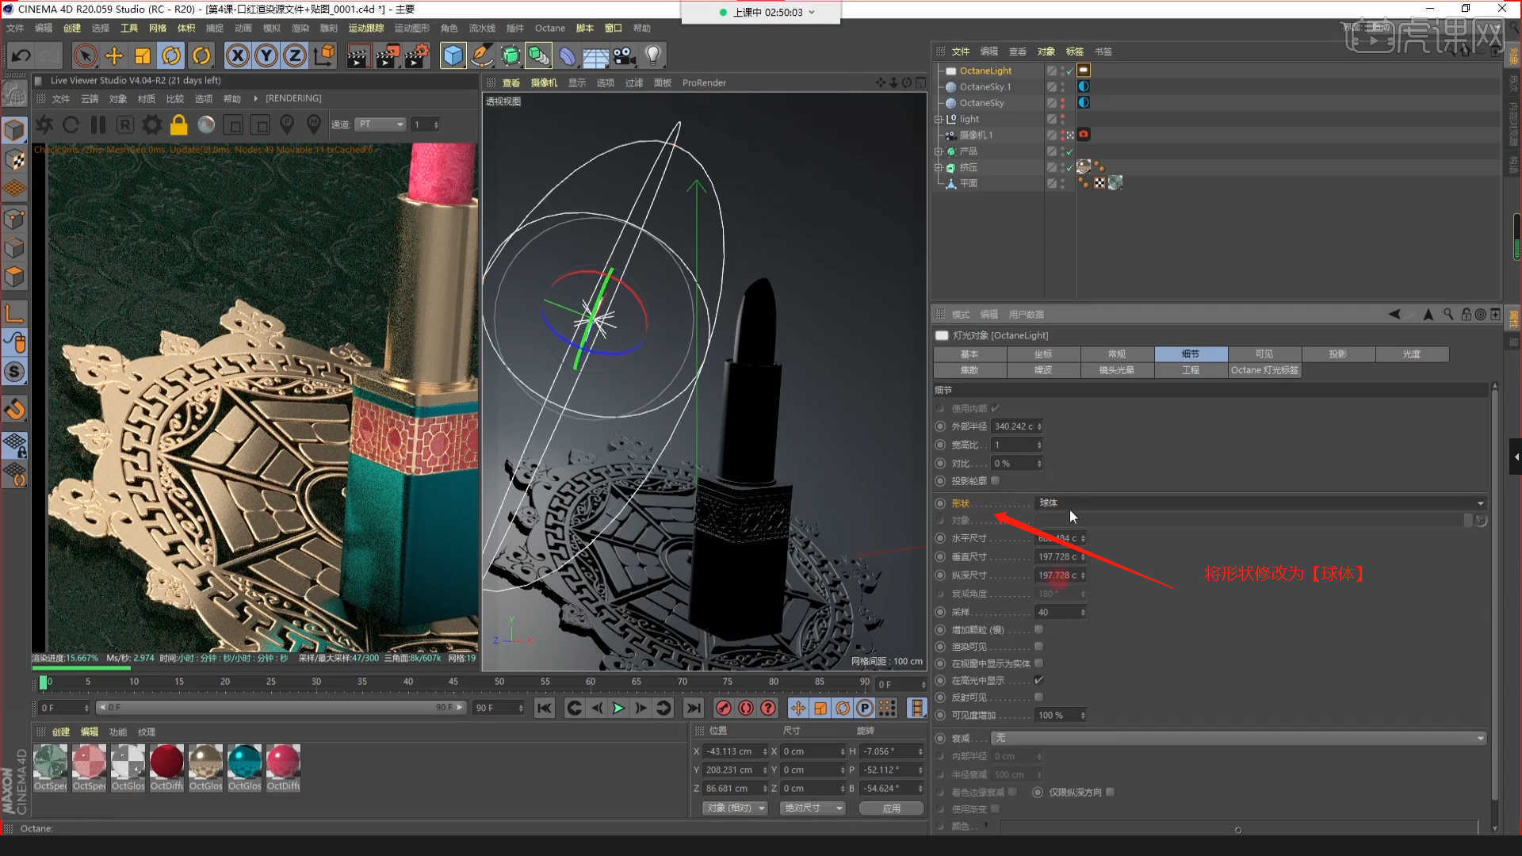Click Render View clapperboard icon
1522x856 pixels.
[358, 55]
